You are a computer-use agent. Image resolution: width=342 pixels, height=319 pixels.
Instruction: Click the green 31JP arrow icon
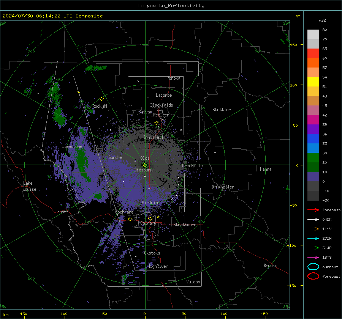[313, 248]
